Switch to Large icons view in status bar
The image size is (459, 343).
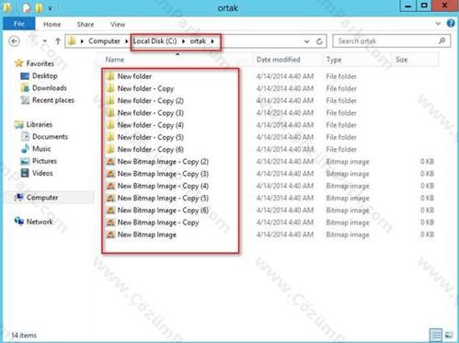tap(449, 335)
